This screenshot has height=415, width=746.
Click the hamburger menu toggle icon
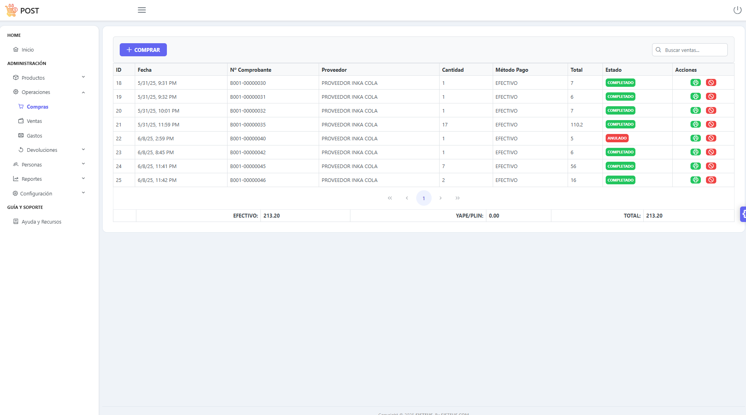pos(142,10)
